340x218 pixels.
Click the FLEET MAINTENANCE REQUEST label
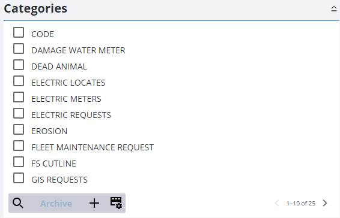[x=93, y=147]
